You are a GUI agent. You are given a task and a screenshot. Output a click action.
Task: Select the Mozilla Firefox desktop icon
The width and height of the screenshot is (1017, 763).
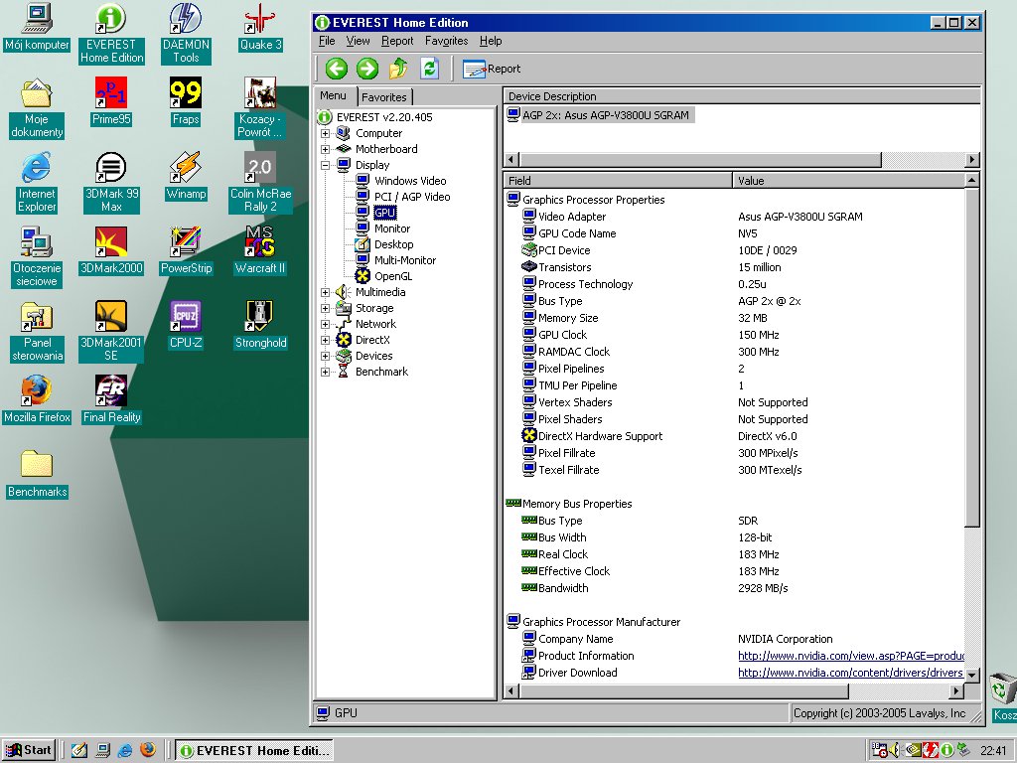click(x=37, y=399)
